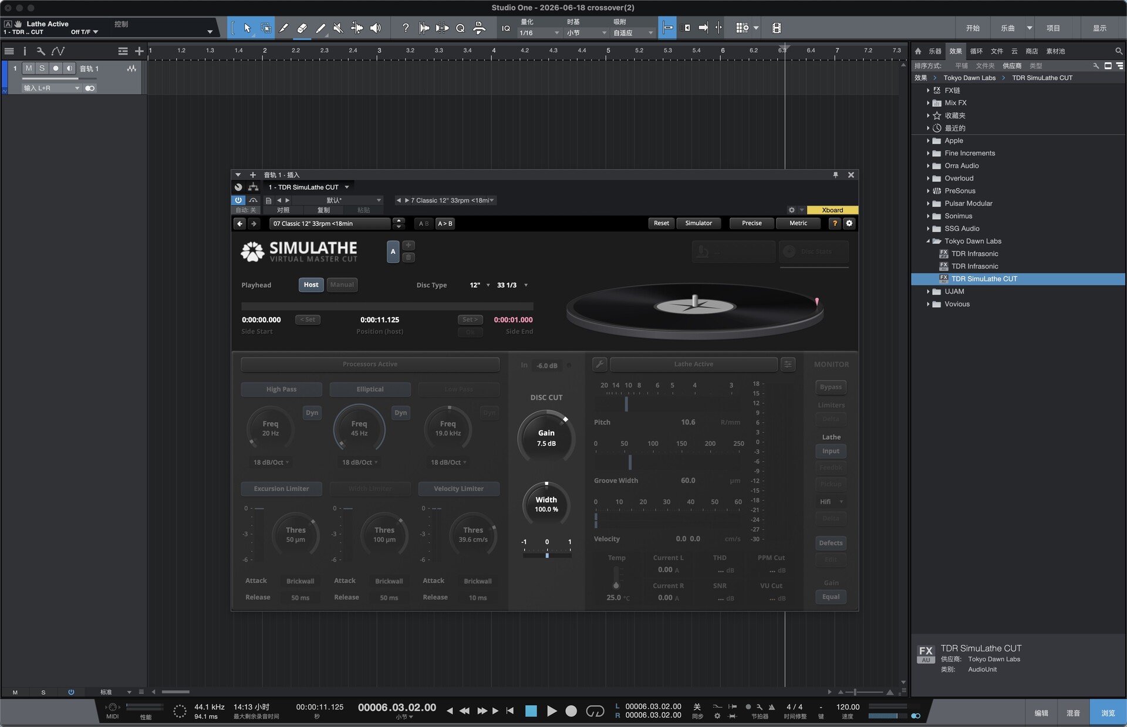Open SimuLathe settings gear icon
Screen dimensions: 1127x727
coord(849,223)
